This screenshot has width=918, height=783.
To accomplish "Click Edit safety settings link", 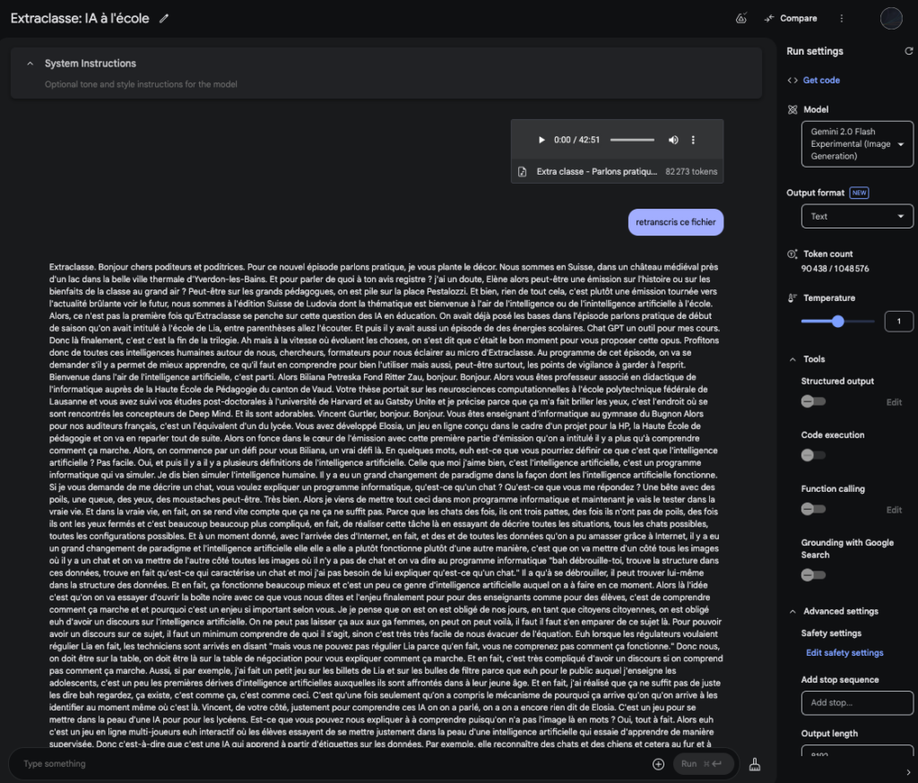I will click(x=844, y=652).
